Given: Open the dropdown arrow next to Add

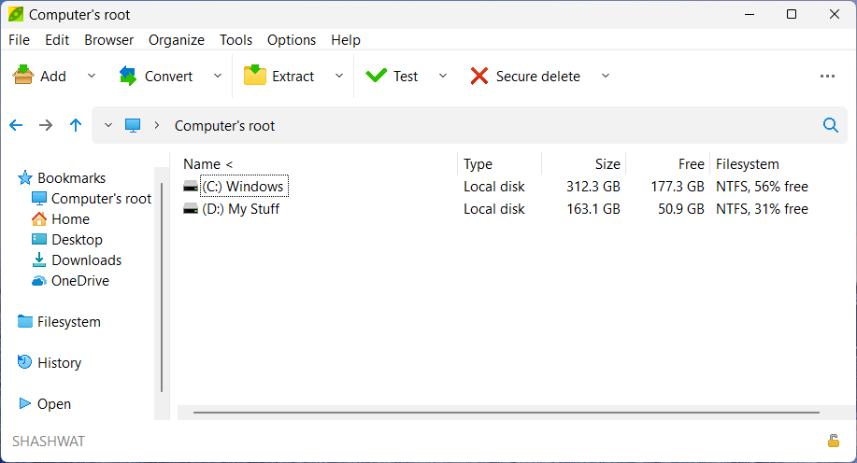Looking at the screenshot, I should [92, 77].
